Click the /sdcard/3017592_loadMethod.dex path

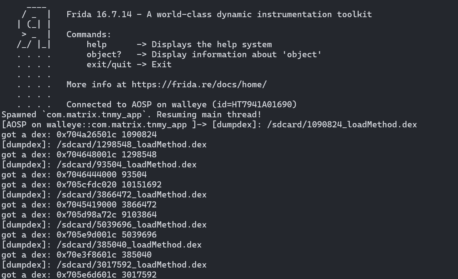(x=132, y=265)
